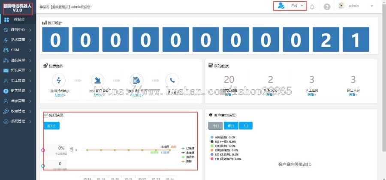Click the user status icon in header
Viewport: 386px width, 180px height.
[281, 6]
